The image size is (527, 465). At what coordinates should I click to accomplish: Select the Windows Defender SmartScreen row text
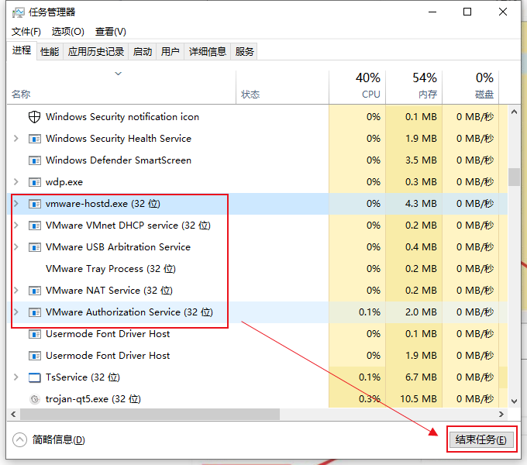(119, 160)
